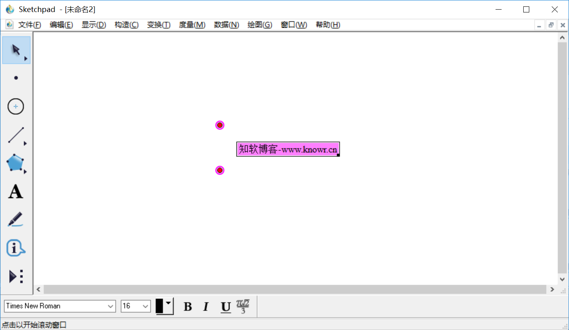The height and width of the screenshot is (330, 569).
Task: Open the 编辑(E) menu
Action: coord(61,25)
